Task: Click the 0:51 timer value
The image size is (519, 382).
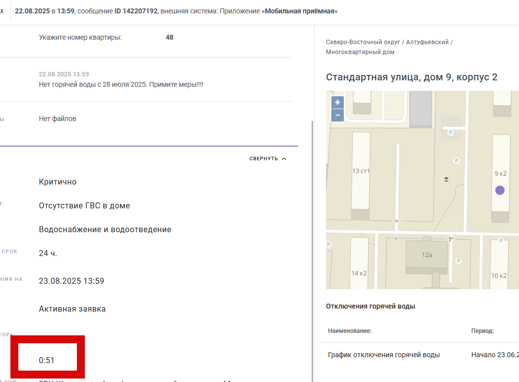Action: pyautogui.click(x=46, y=360)
